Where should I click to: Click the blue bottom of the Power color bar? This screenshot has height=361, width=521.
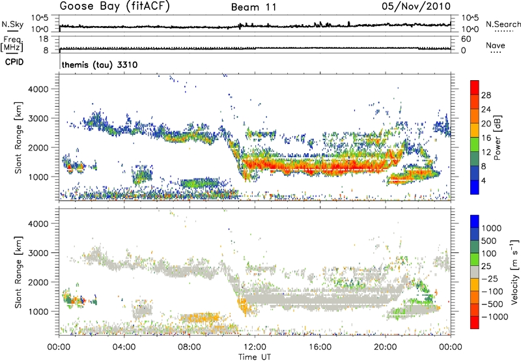click(475, 187)
